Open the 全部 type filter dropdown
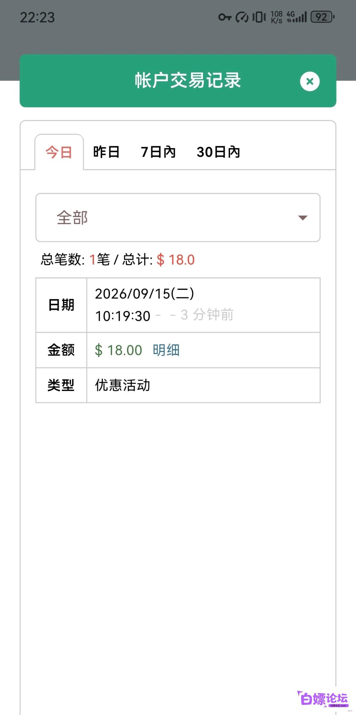The image size is (356, 715). [x=178, y=217]
